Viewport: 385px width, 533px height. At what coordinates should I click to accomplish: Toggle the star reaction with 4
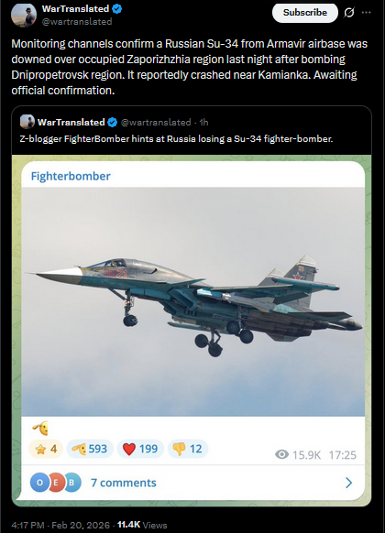coord(46,449)
